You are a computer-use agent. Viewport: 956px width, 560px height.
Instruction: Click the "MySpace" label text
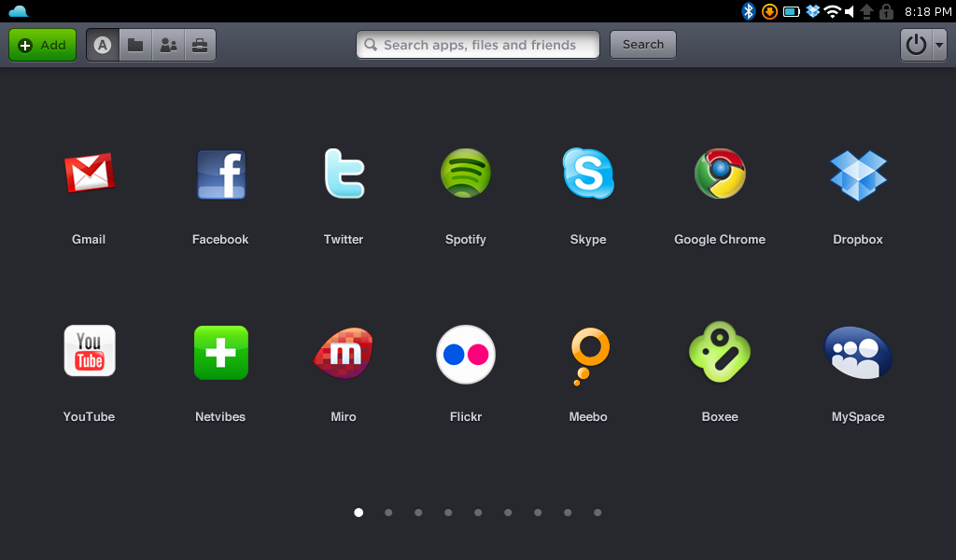coord(858,417)
